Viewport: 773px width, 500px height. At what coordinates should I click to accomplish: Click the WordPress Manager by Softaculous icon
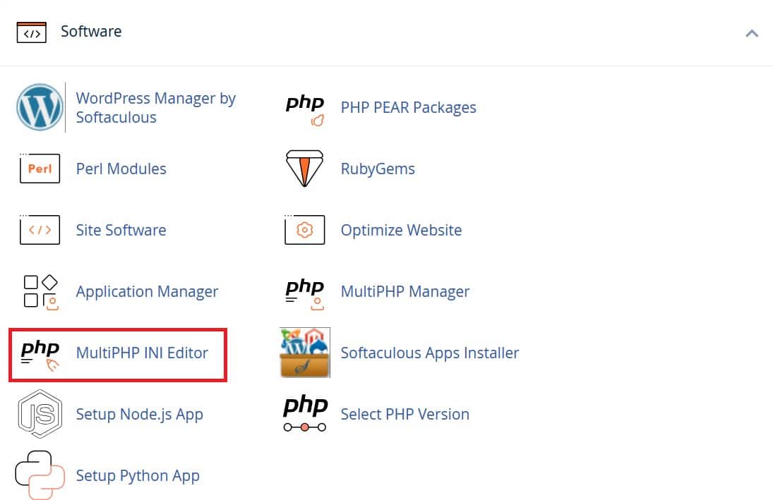(x=40, y=107)
